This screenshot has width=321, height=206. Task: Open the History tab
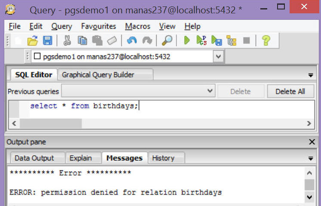coord(166,158)
